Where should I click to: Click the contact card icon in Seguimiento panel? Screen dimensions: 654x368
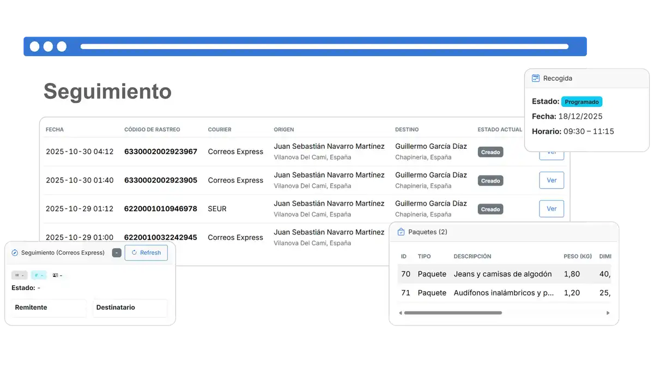point(55,275)
